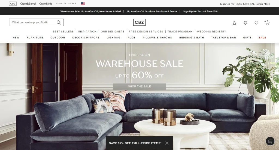Open the store locator pin icon

click(245, 23)
